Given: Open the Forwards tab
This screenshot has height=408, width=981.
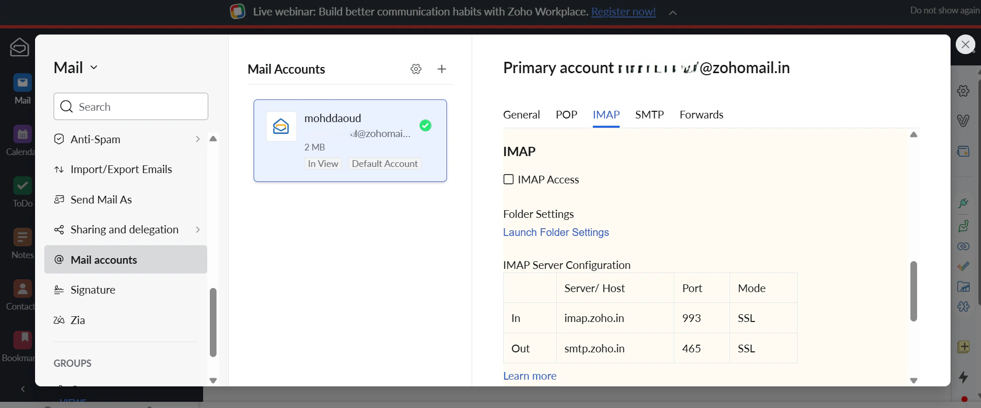Looking at the screenshot, I should click(701, 114).
